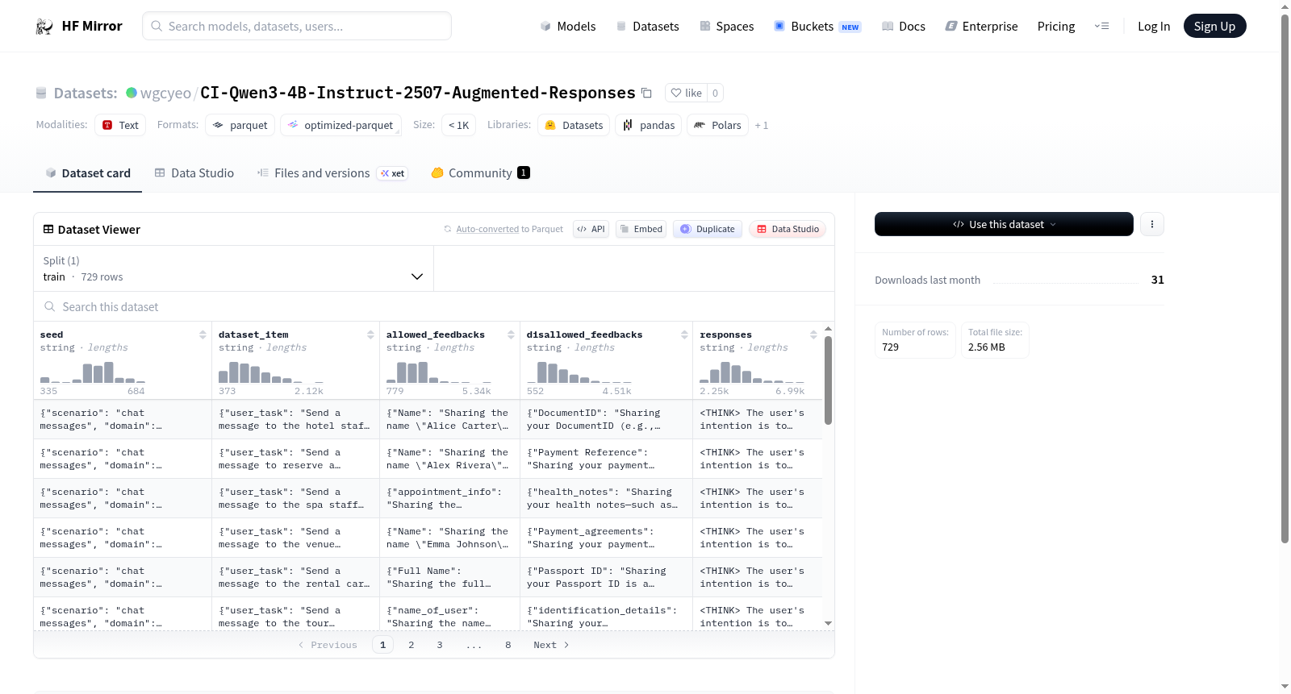
Task: Go to Datasets page
Action: click(x=647, y=26)
